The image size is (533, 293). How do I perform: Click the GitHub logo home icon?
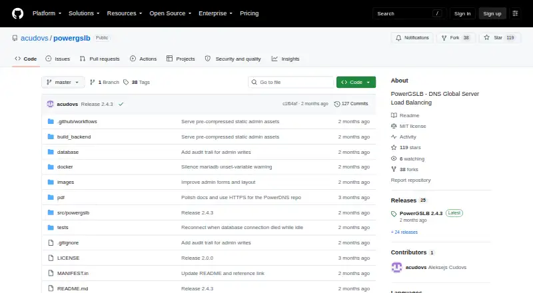pyautogui.click(x=18, y=13)
